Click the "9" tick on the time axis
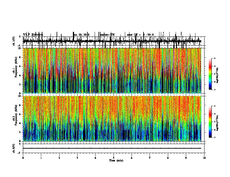The height and width of the screenshot is (177, 230). point(186,158)
